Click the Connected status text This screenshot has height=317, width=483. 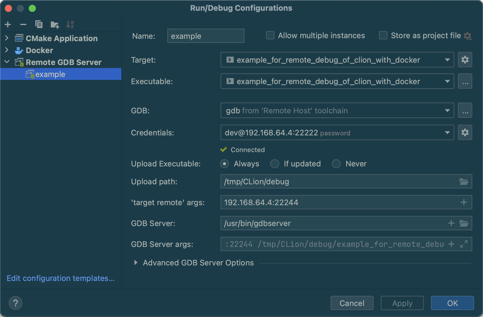click(x=248, y=150)
